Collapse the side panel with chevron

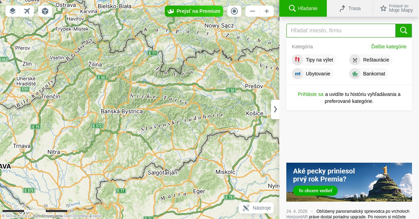[x=275, y=109]
